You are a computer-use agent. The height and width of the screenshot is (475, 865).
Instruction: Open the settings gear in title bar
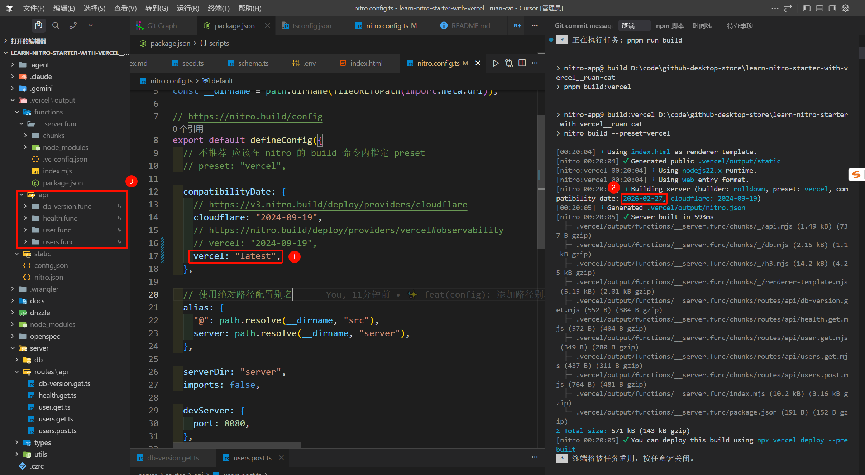[845, 8]
